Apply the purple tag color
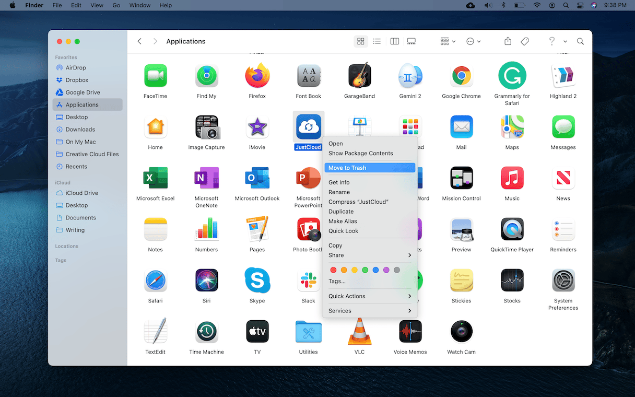Image resolution: width=635 pixels, height=397 pixels. [386, 270]
